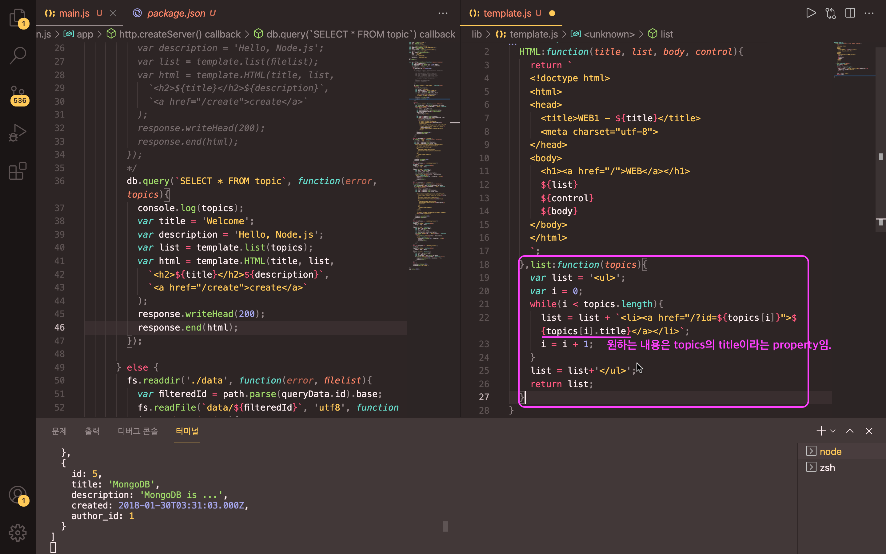Open the Manage settings gear
Image resolution: width=886 pixels, height=554 pixels.
click(17, 533)
